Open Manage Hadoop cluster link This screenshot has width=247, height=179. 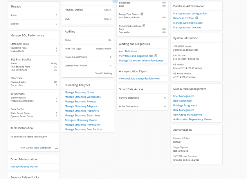click(24, 166)
